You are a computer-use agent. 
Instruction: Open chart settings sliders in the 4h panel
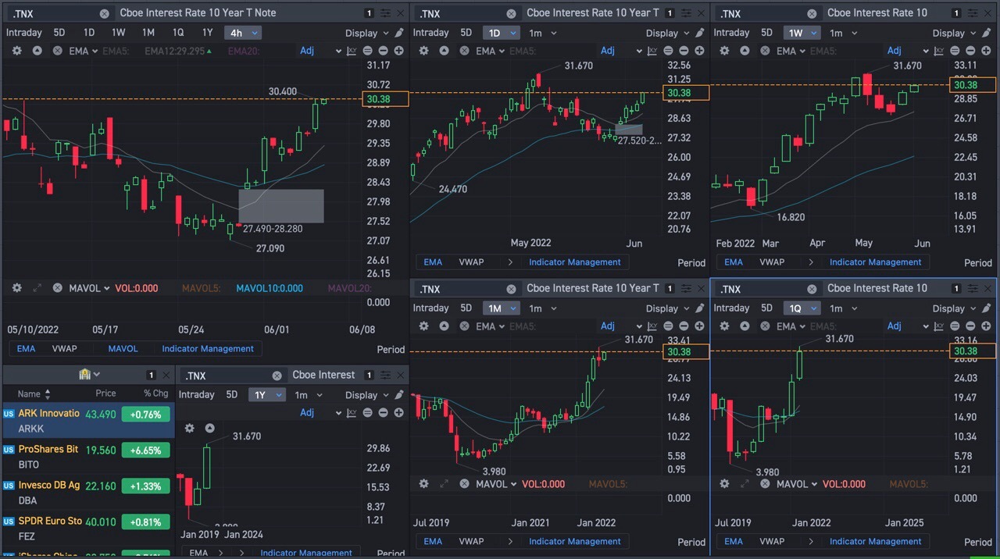[x=386, y=13]
